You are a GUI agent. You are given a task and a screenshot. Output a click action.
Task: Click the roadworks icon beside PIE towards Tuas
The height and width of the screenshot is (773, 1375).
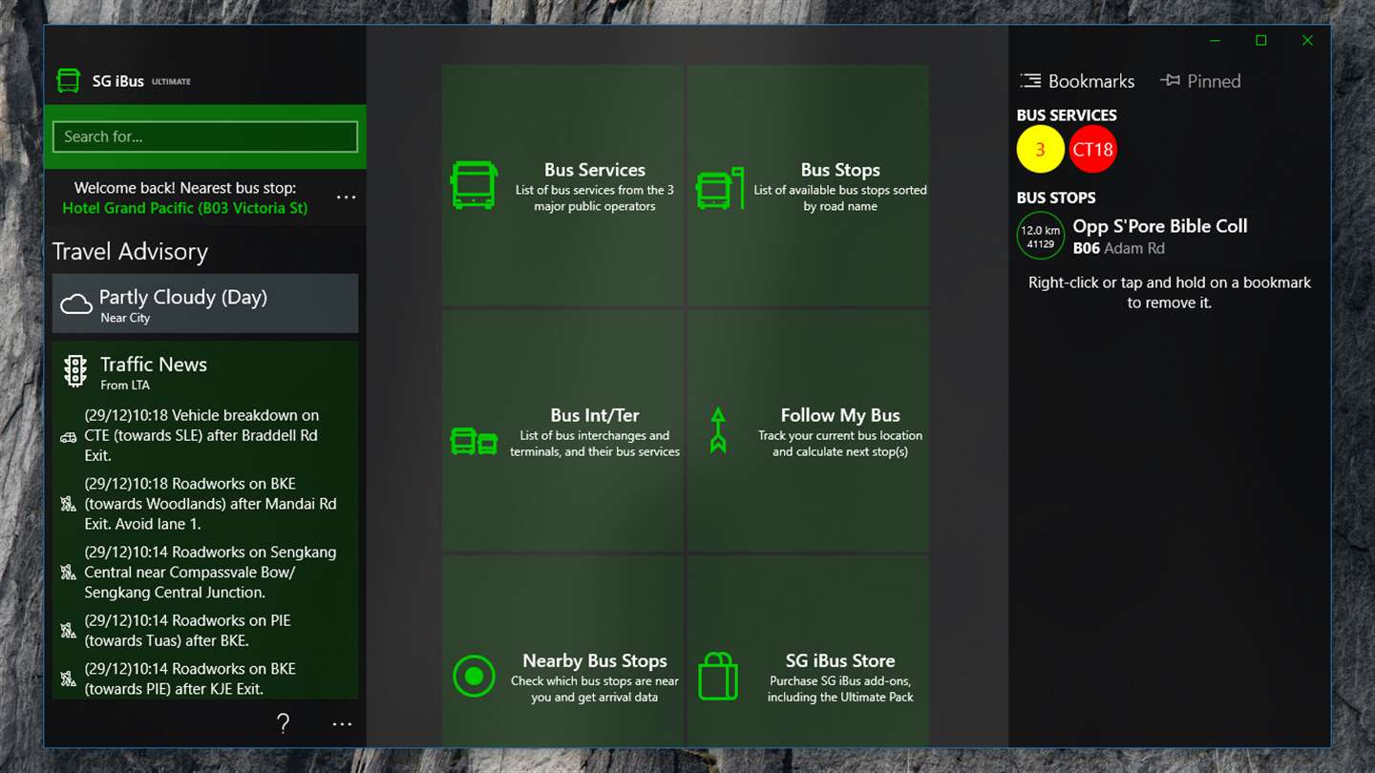coord(68,631)
